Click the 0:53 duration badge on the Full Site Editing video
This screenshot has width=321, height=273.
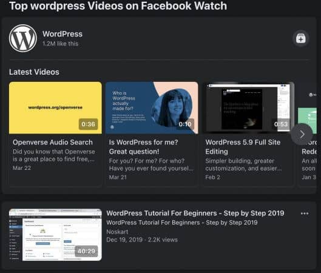[281, 124]
